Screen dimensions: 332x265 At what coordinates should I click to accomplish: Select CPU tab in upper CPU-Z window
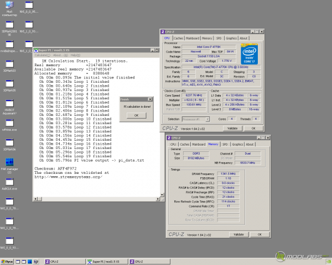click(x=167, y=38)
